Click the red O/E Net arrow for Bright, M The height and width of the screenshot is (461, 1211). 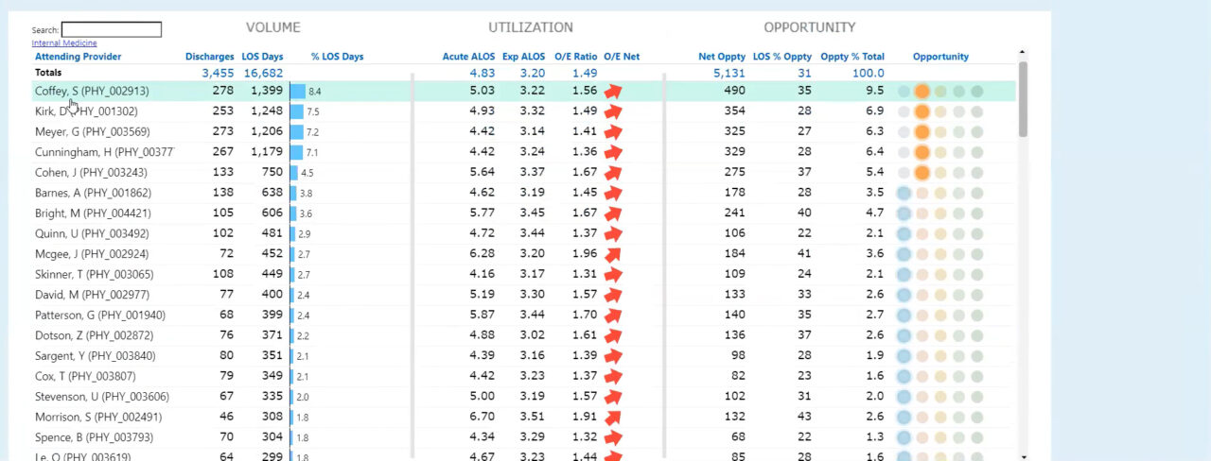pos(613,213)
